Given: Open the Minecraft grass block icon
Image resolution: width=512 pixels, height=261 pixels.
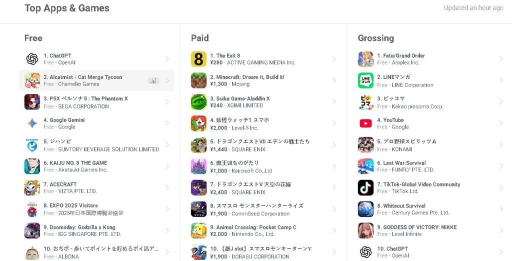Looking at the screenshot, I should (198, 80).
